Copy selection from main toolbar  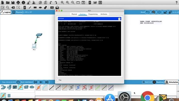(40, 3)
